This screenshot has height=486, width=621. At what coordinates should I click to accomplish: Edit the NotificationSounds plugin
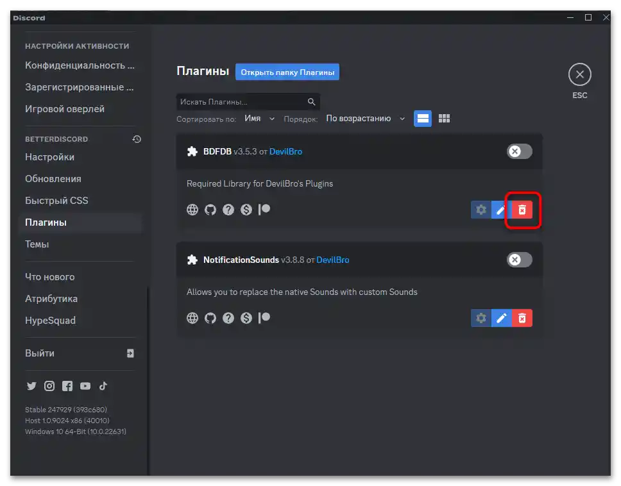point(502,318)
